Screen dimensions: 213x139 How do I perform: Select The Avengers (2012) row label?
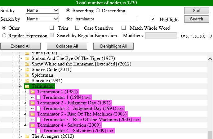(x=53, y=136)
